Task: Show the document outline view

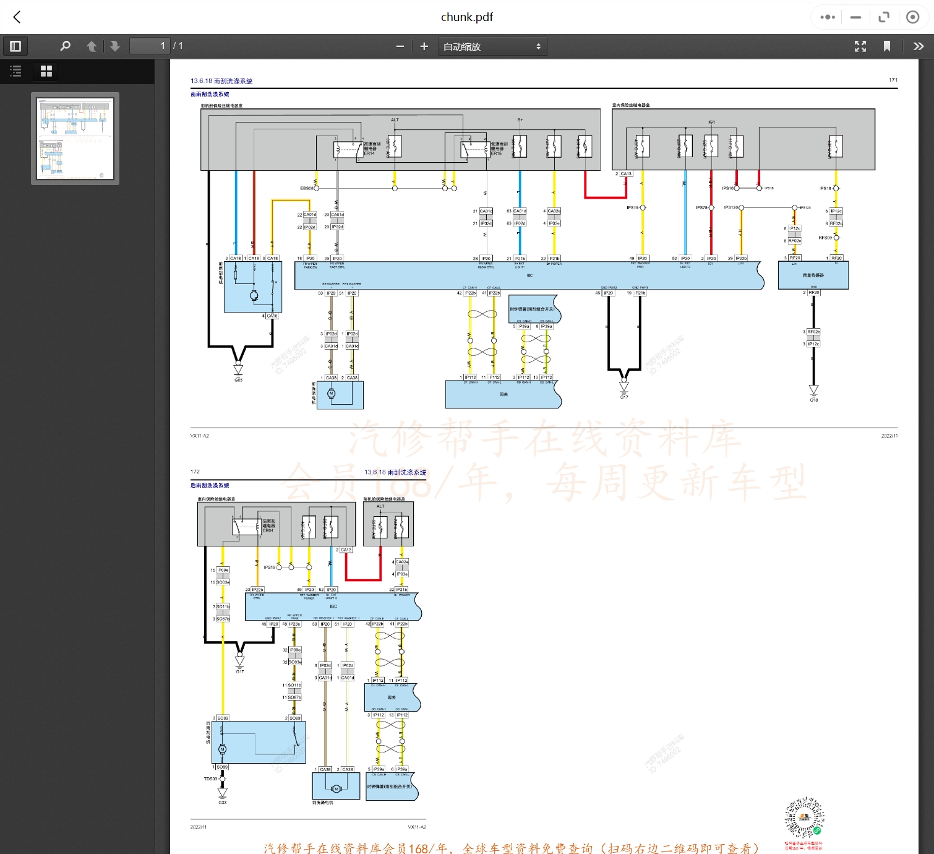Action: [x=16, y=71]
